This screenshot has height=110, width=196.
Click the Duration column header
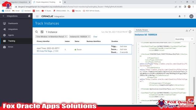(115, 41)
